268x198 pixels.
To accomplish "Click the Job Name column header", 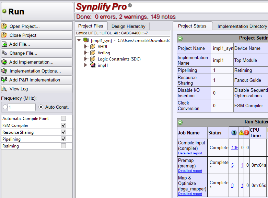I will coord(192,133).
